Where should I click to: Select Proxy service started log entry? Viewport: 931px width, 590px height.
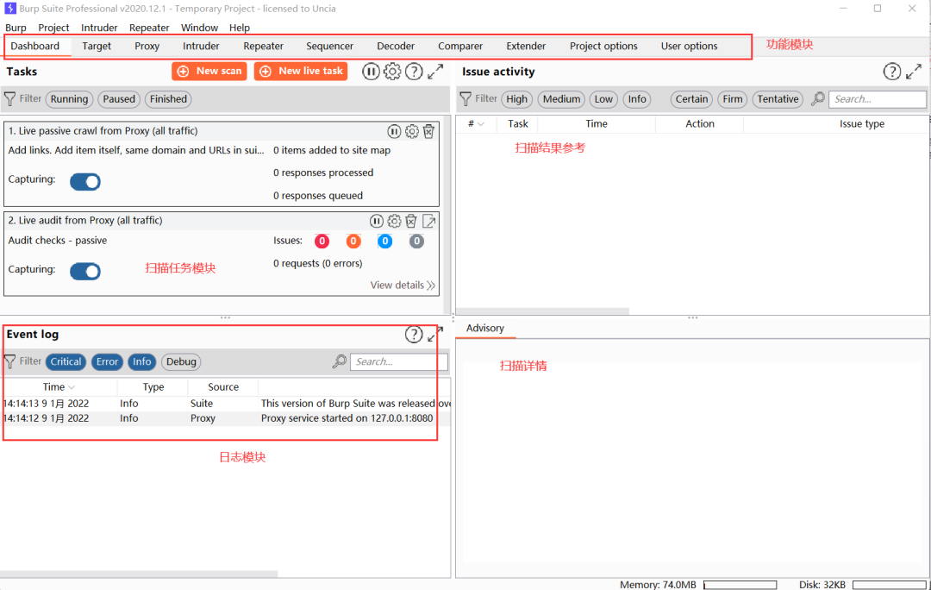(226, 418)
